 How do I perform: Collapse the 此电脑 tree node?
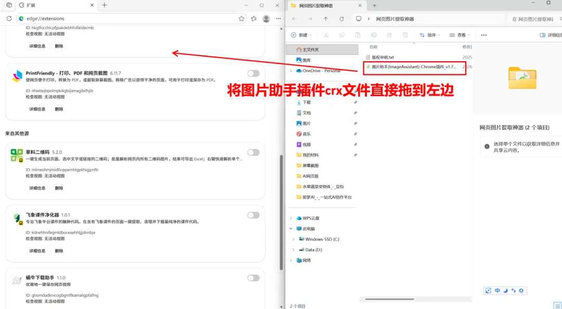[x=291, y=229]
